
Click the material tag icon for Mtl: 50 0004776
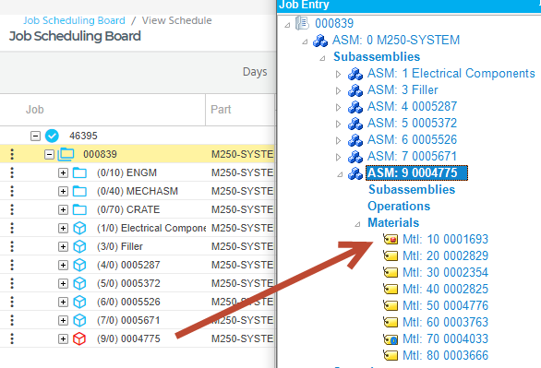point(391,305)
